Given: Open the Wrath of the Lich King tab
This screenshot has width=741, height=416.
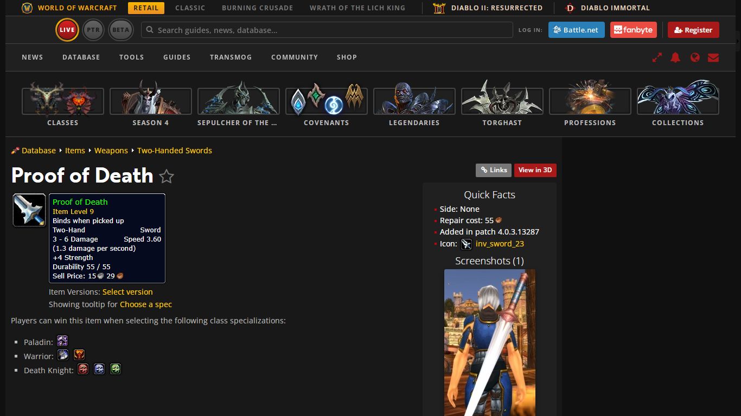Looking at the screenshot, I should [357, 8].
